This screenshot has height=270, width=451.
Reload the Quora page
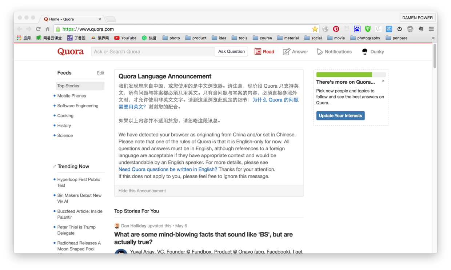38,29
